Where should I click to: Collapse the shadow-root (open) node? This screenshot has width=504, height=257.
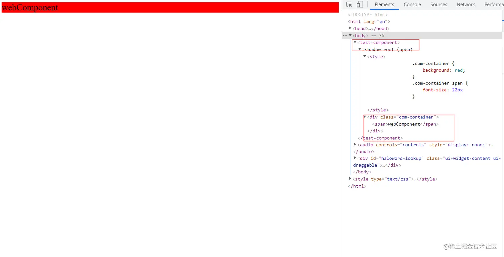coord(360,49)
